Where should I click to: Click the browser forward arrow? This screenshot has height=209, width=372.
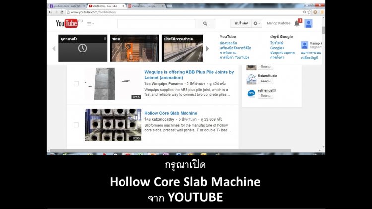(x=56, y=12)
